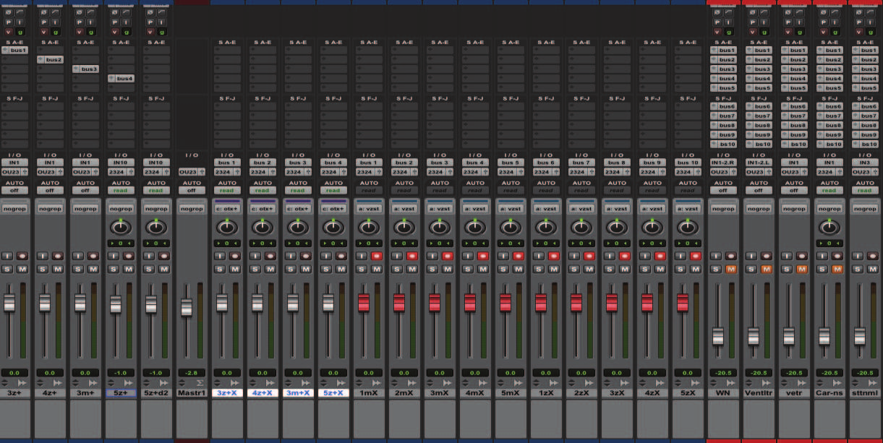Click the Mastr1 track name button
This screenshot has width=883, height=443.
[192, 392]
